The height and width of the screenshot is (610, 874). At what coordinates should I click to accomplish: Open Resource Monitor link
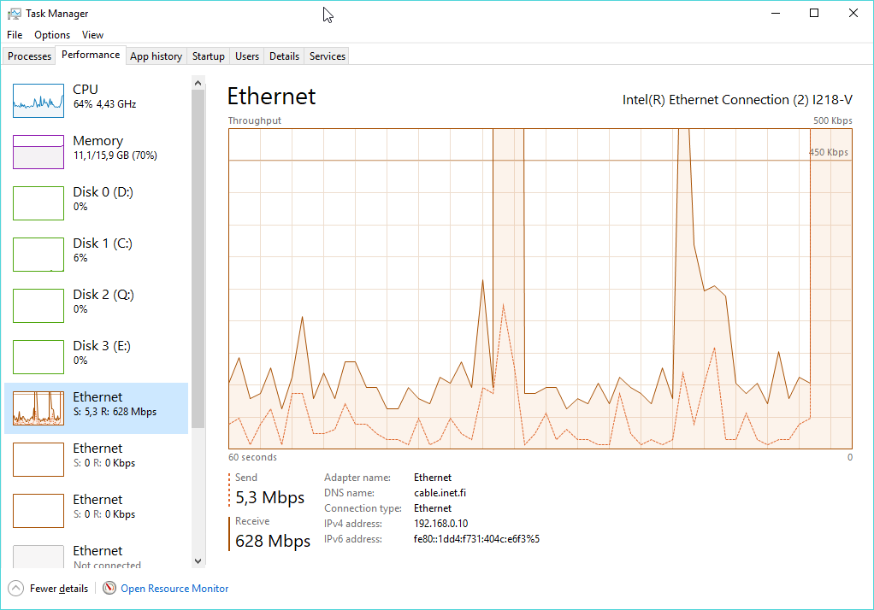174,589
